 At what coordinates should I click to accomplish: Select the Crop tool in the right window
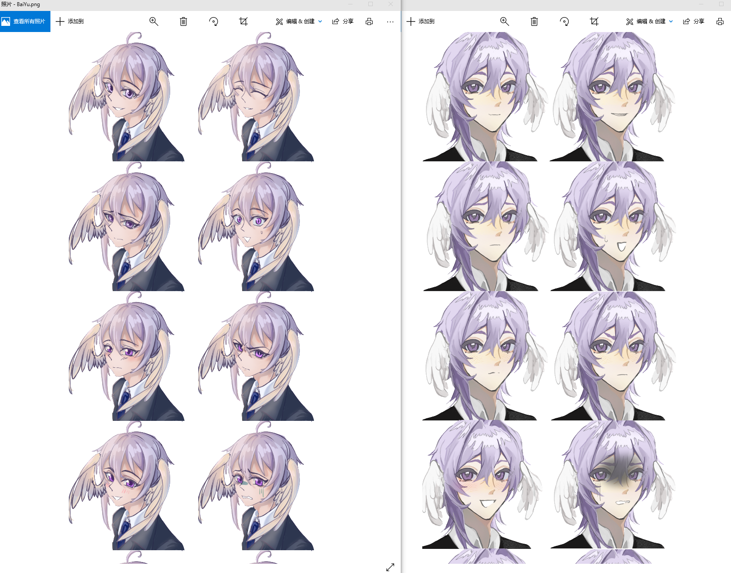(594, 21)
